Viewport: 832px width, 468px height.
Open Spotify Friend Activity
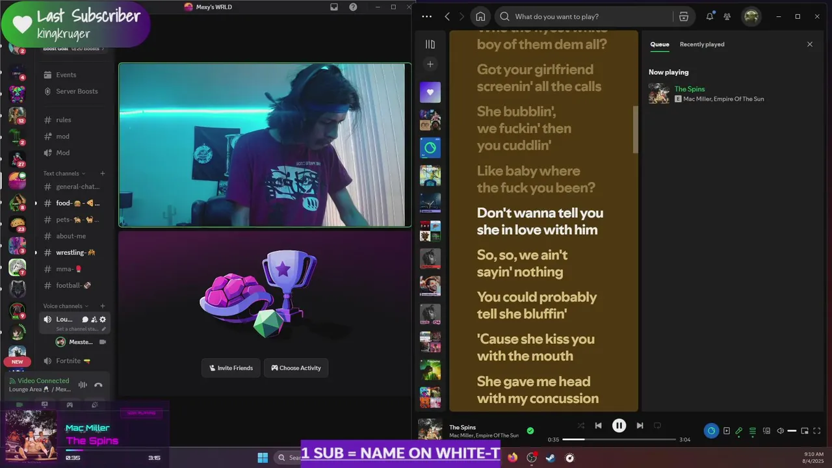click(x=727, y=16)
